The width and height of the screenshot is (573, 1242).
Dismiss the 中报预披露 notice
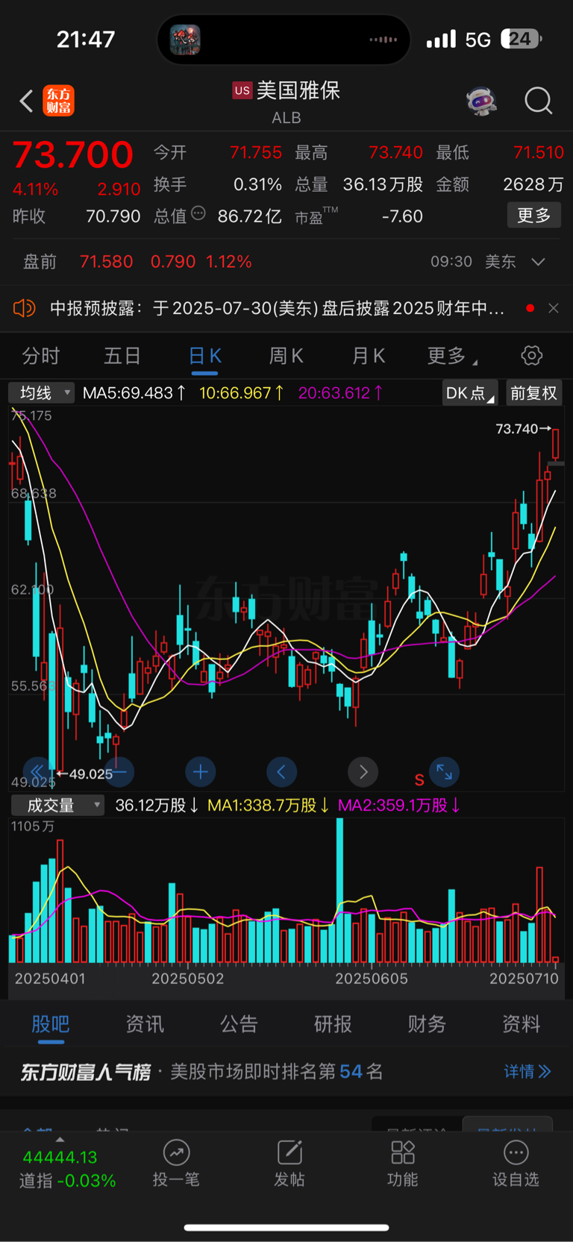tap(554, 308)
